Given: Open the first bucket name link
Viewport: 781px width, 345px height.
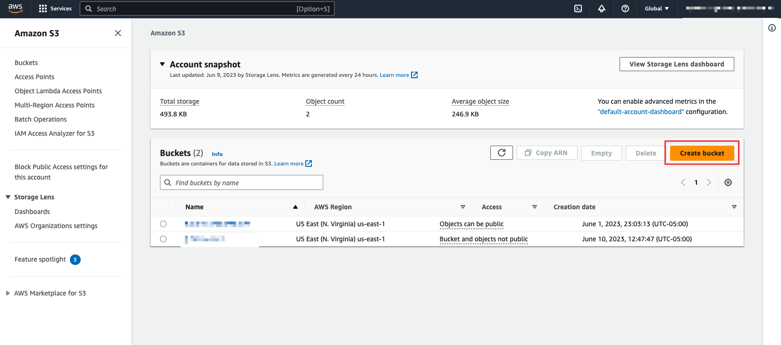Looking at the screenshot, I should coord(218,224).
